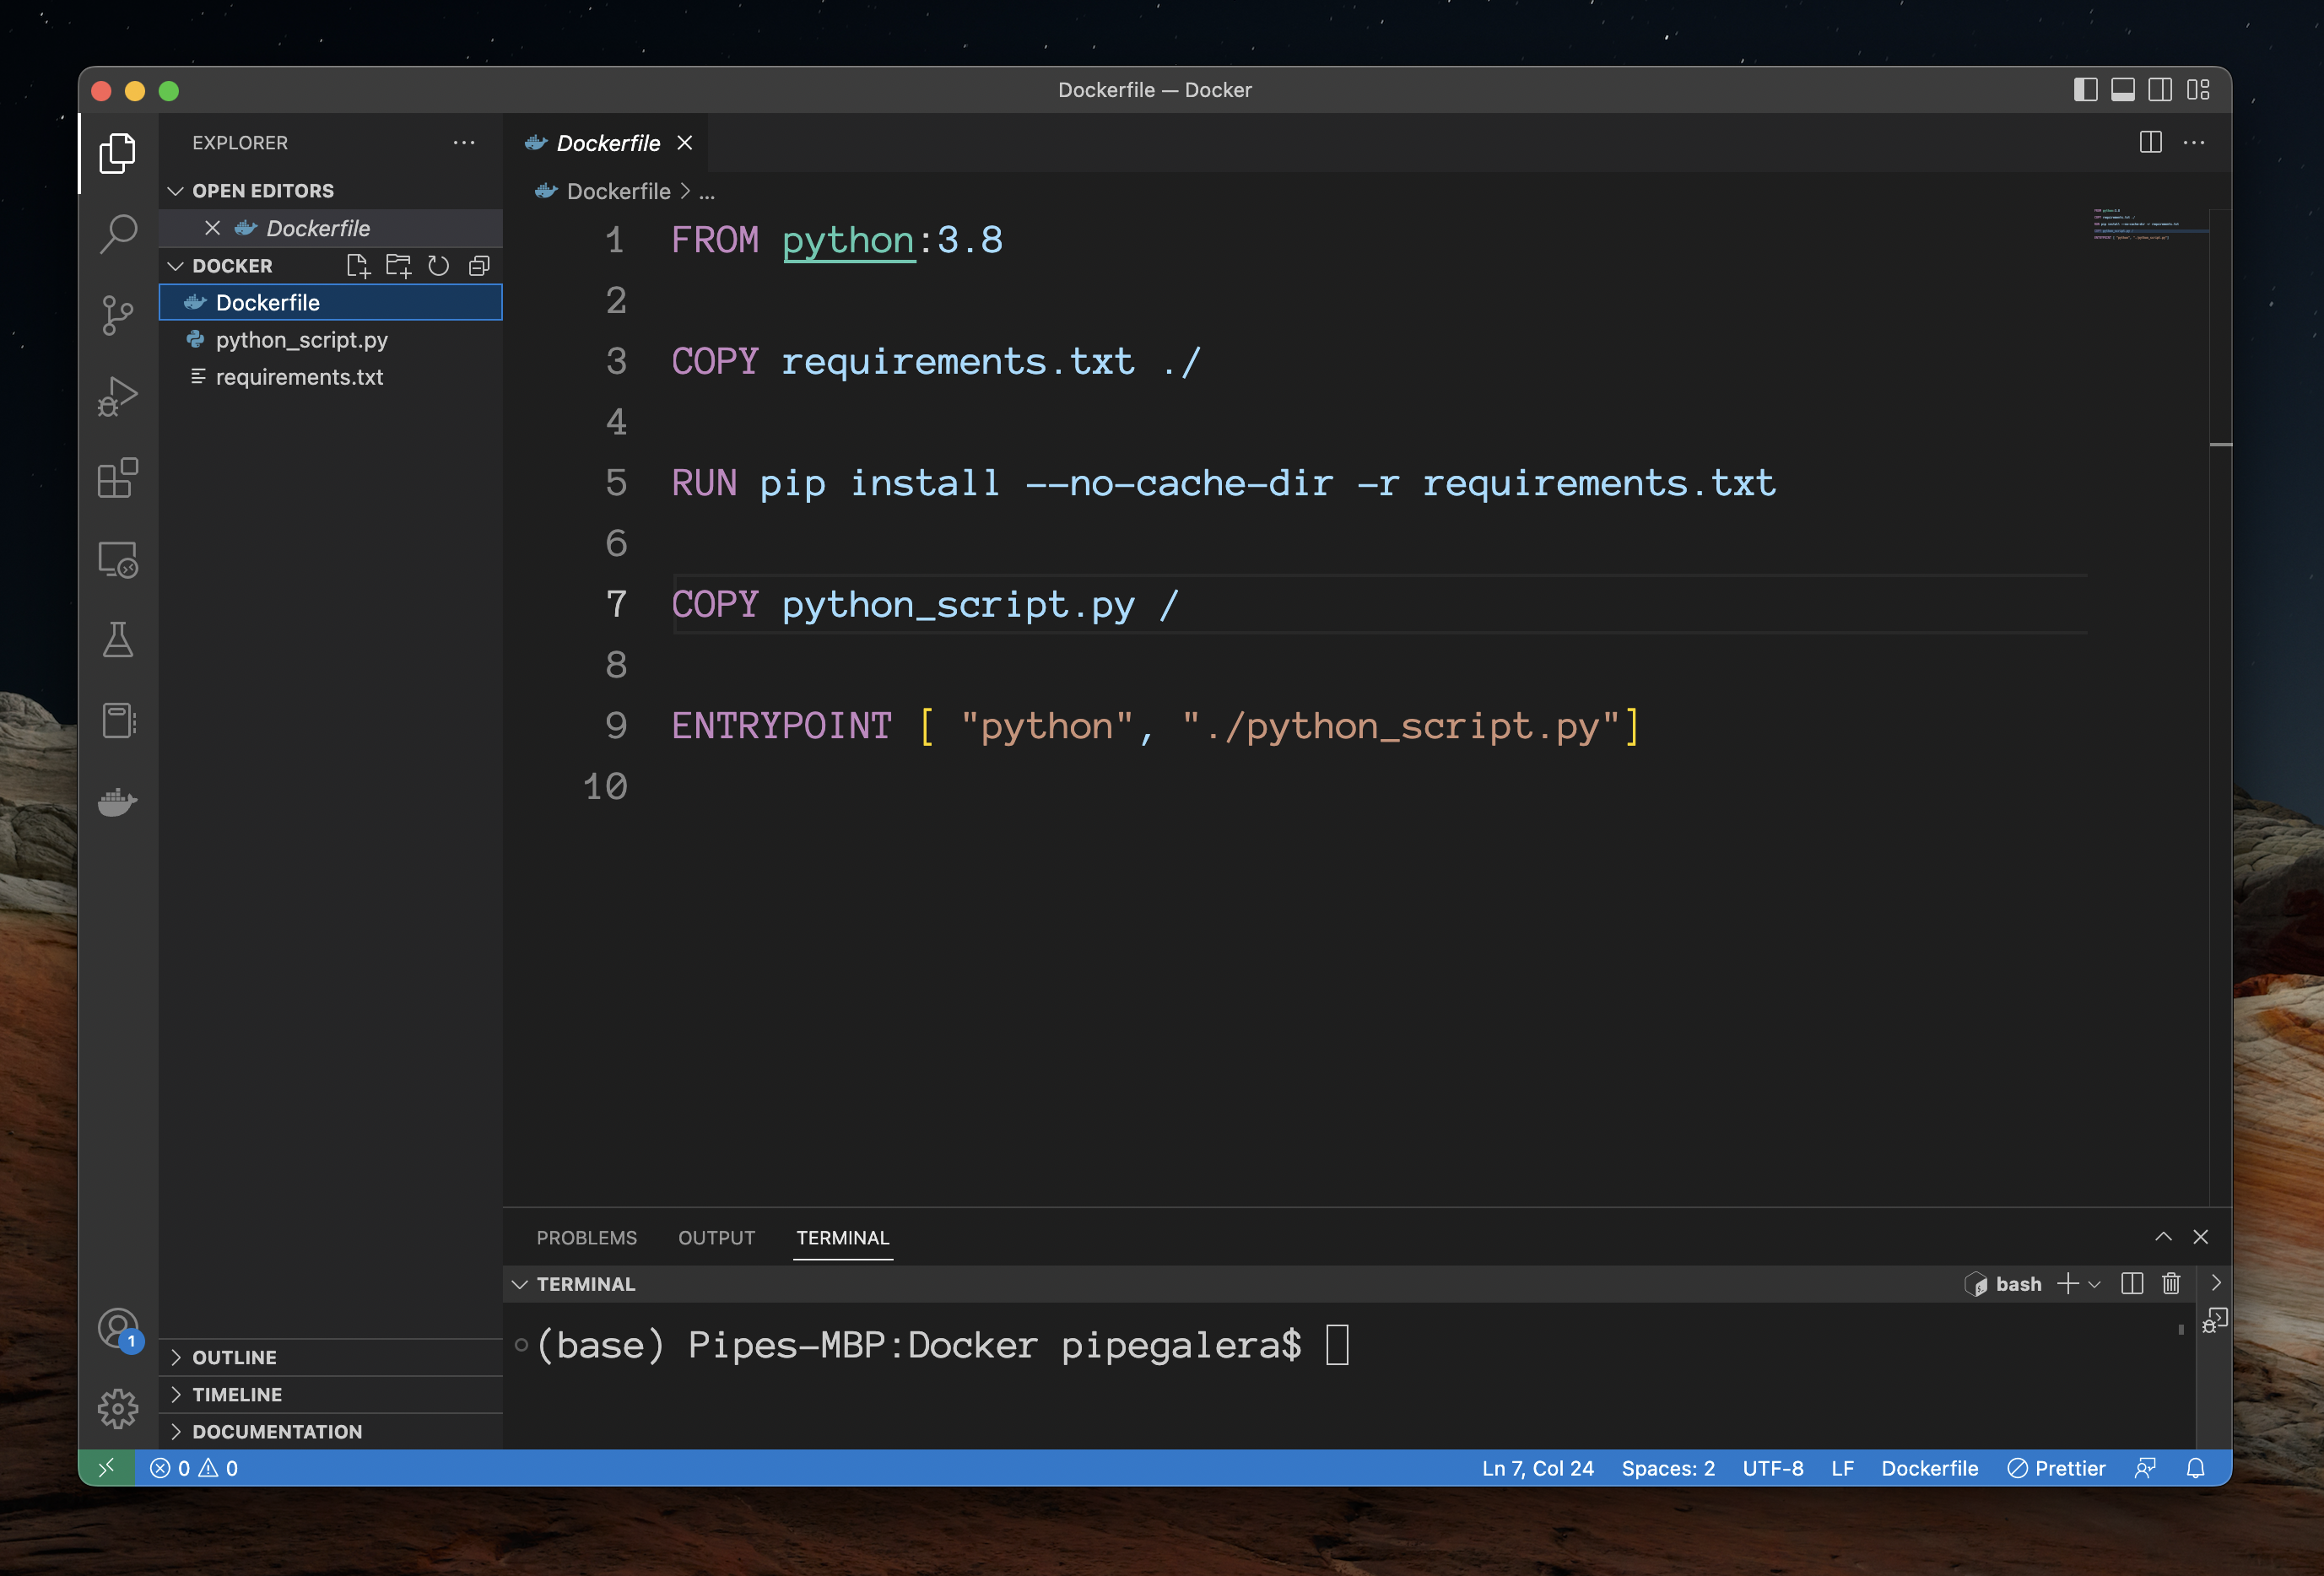This screenshot has height=1576, width=2324.
Task: Open editor More Actions ellipsis menu
Action: 2194,143
